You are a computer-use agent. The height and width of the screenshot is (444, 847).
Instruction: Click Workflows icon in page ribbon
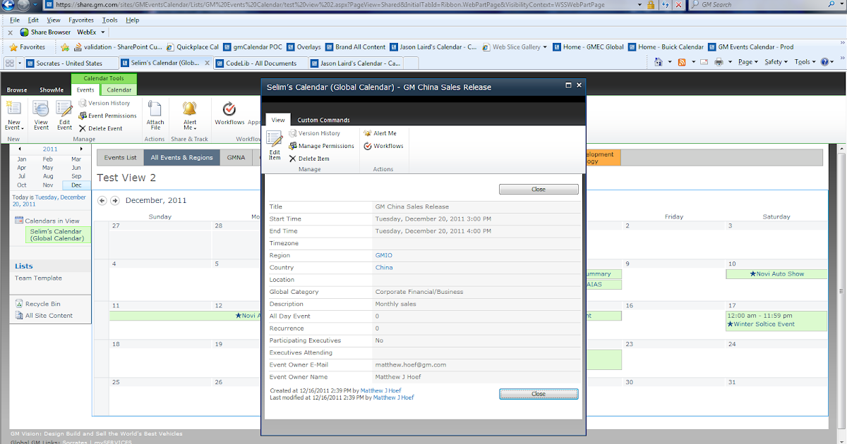[229, 109]
